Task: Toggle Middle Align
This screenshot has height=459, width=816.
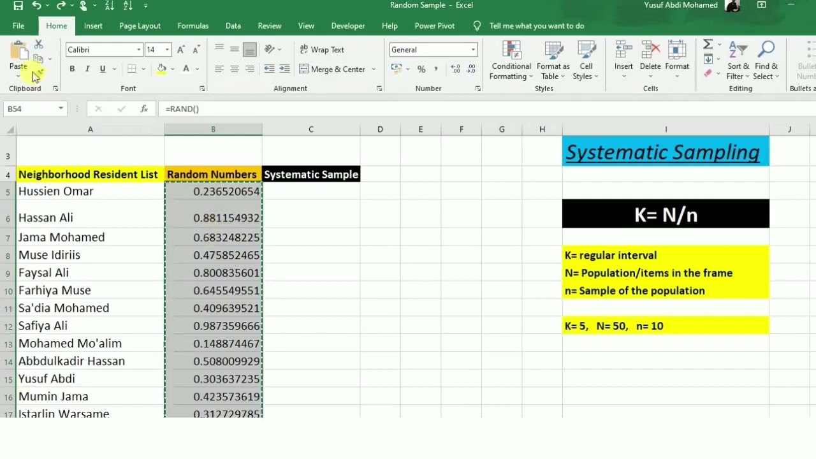Action: [x=235, y=49]
